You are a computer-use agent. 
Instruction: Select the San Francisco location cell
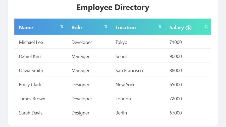click(129, 71)
